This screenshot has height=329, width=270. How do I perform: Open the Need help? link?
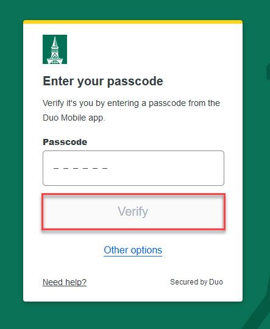coord(65,282)
